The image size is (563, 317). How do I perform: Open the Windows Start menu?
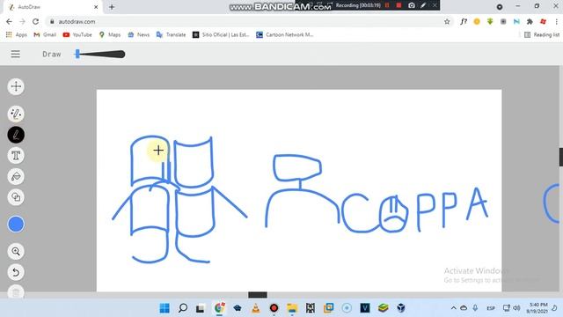tap(165, 308)
